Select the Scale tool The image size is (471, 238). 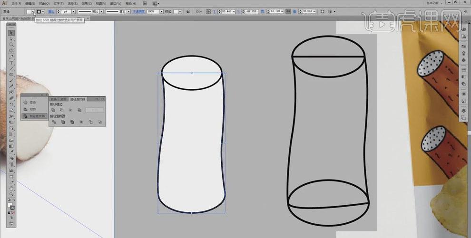11,110
